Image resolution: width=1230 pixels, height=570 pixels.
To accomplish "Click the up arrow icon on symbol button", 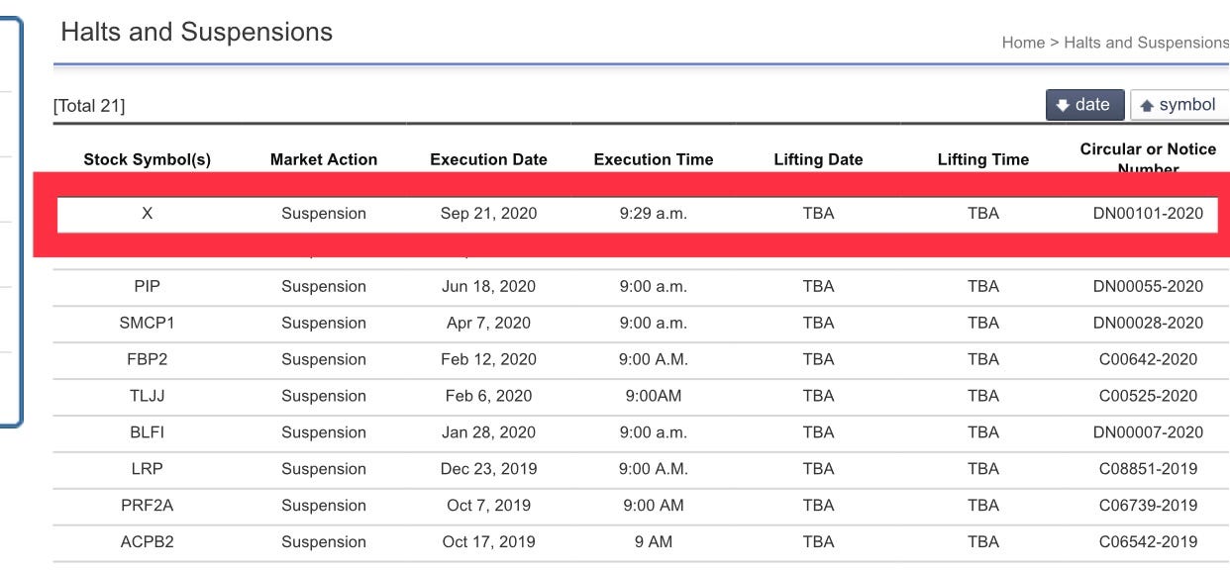I will (1147, 106).
